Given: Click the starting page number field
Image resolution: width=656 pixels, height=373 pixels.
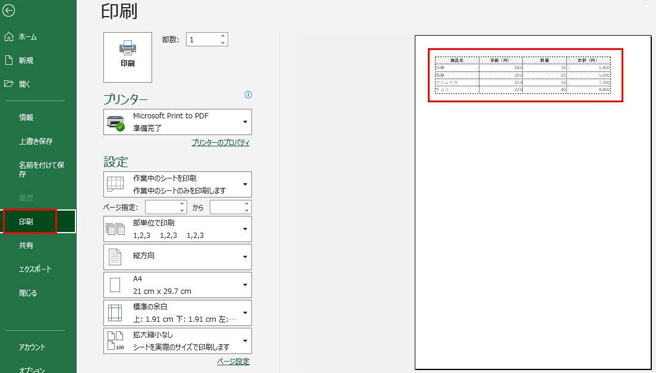Looking at the screenshot, I should [x=162, y=207].
